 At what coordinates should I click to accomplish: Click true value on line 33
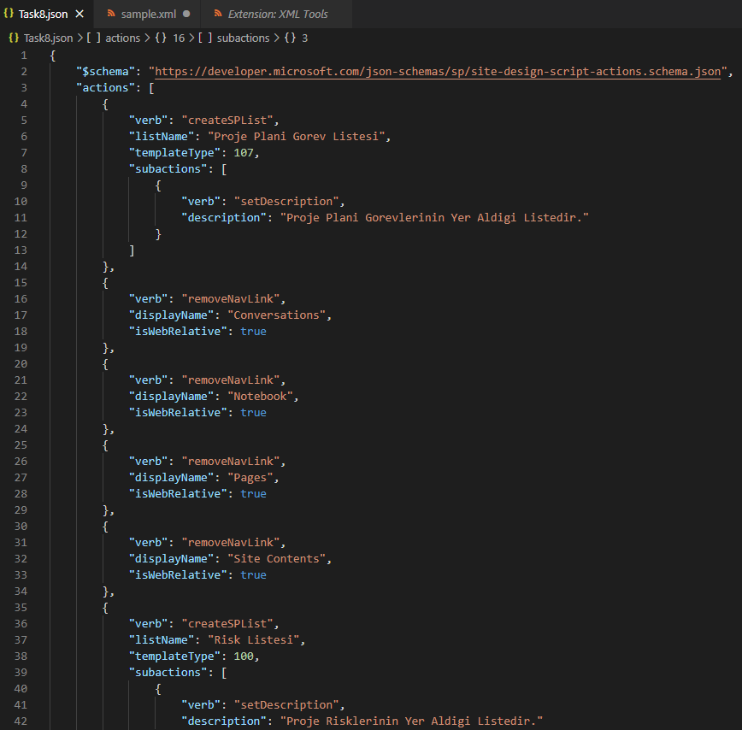point(253,574)
